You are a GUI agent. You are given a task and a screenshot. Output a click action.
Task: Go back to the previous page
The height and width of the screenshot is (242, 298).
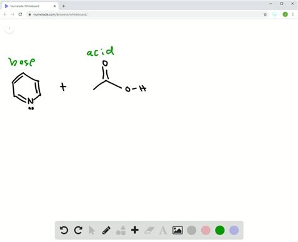[5, 14]
